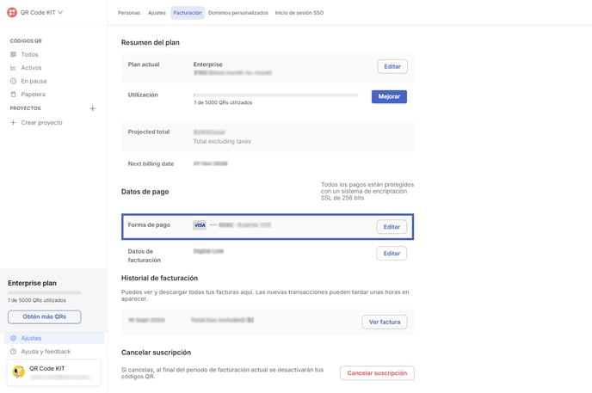Viewport: 592px width, 393px height.
Task: Select the Activos chart icon
Action: pos(13,68)
